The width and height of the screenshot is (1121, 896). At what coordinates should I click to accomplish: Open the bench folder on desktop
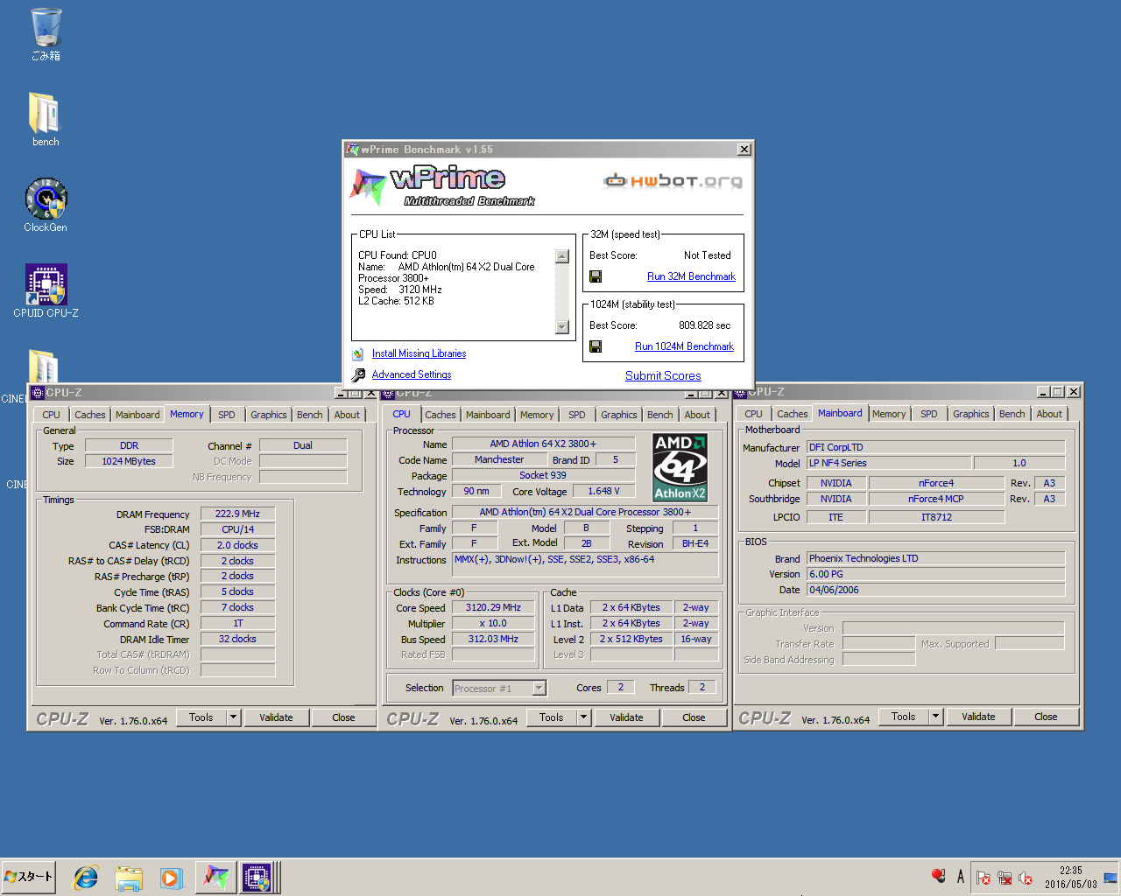(x=46, y=120)
